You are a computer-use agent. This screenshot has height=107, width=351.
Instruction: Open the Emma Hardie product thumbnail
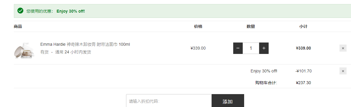coord(25,50)
